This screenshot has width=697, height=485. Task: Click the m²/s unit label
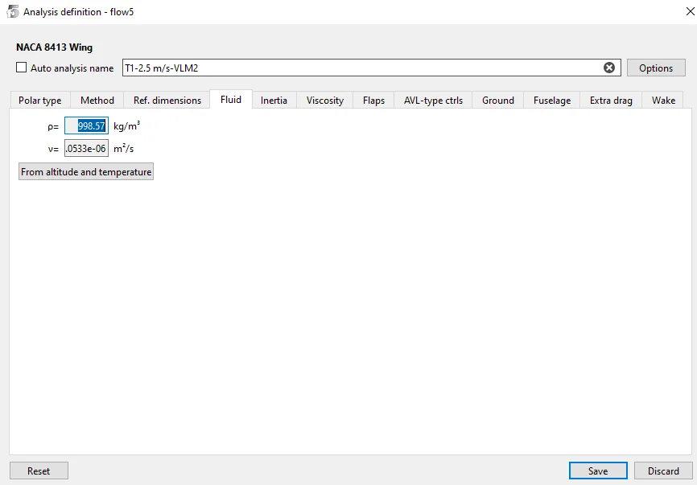(124, 148)
